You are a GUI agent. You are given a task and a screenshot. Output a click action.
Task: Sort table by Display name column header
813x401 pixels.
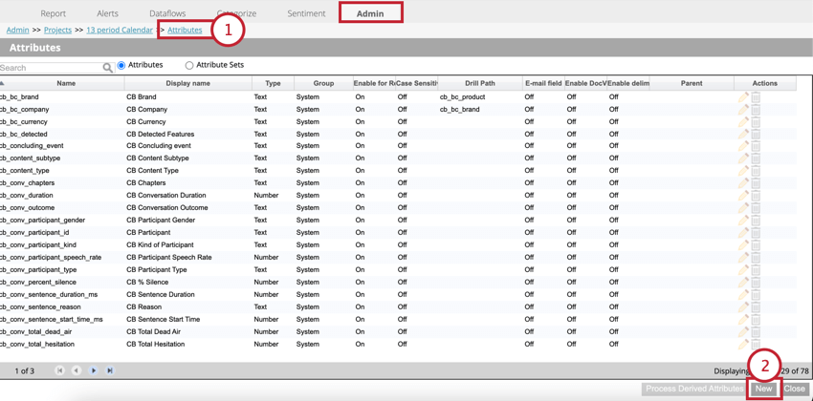[x=187, y=84]
